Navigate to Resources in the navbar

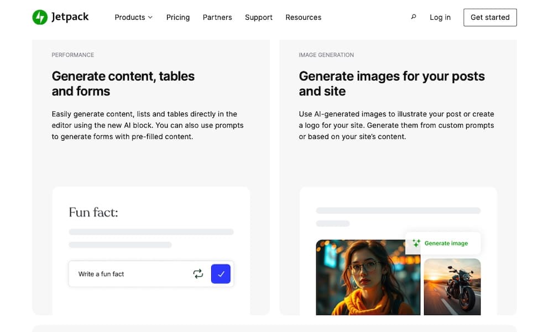303,17
